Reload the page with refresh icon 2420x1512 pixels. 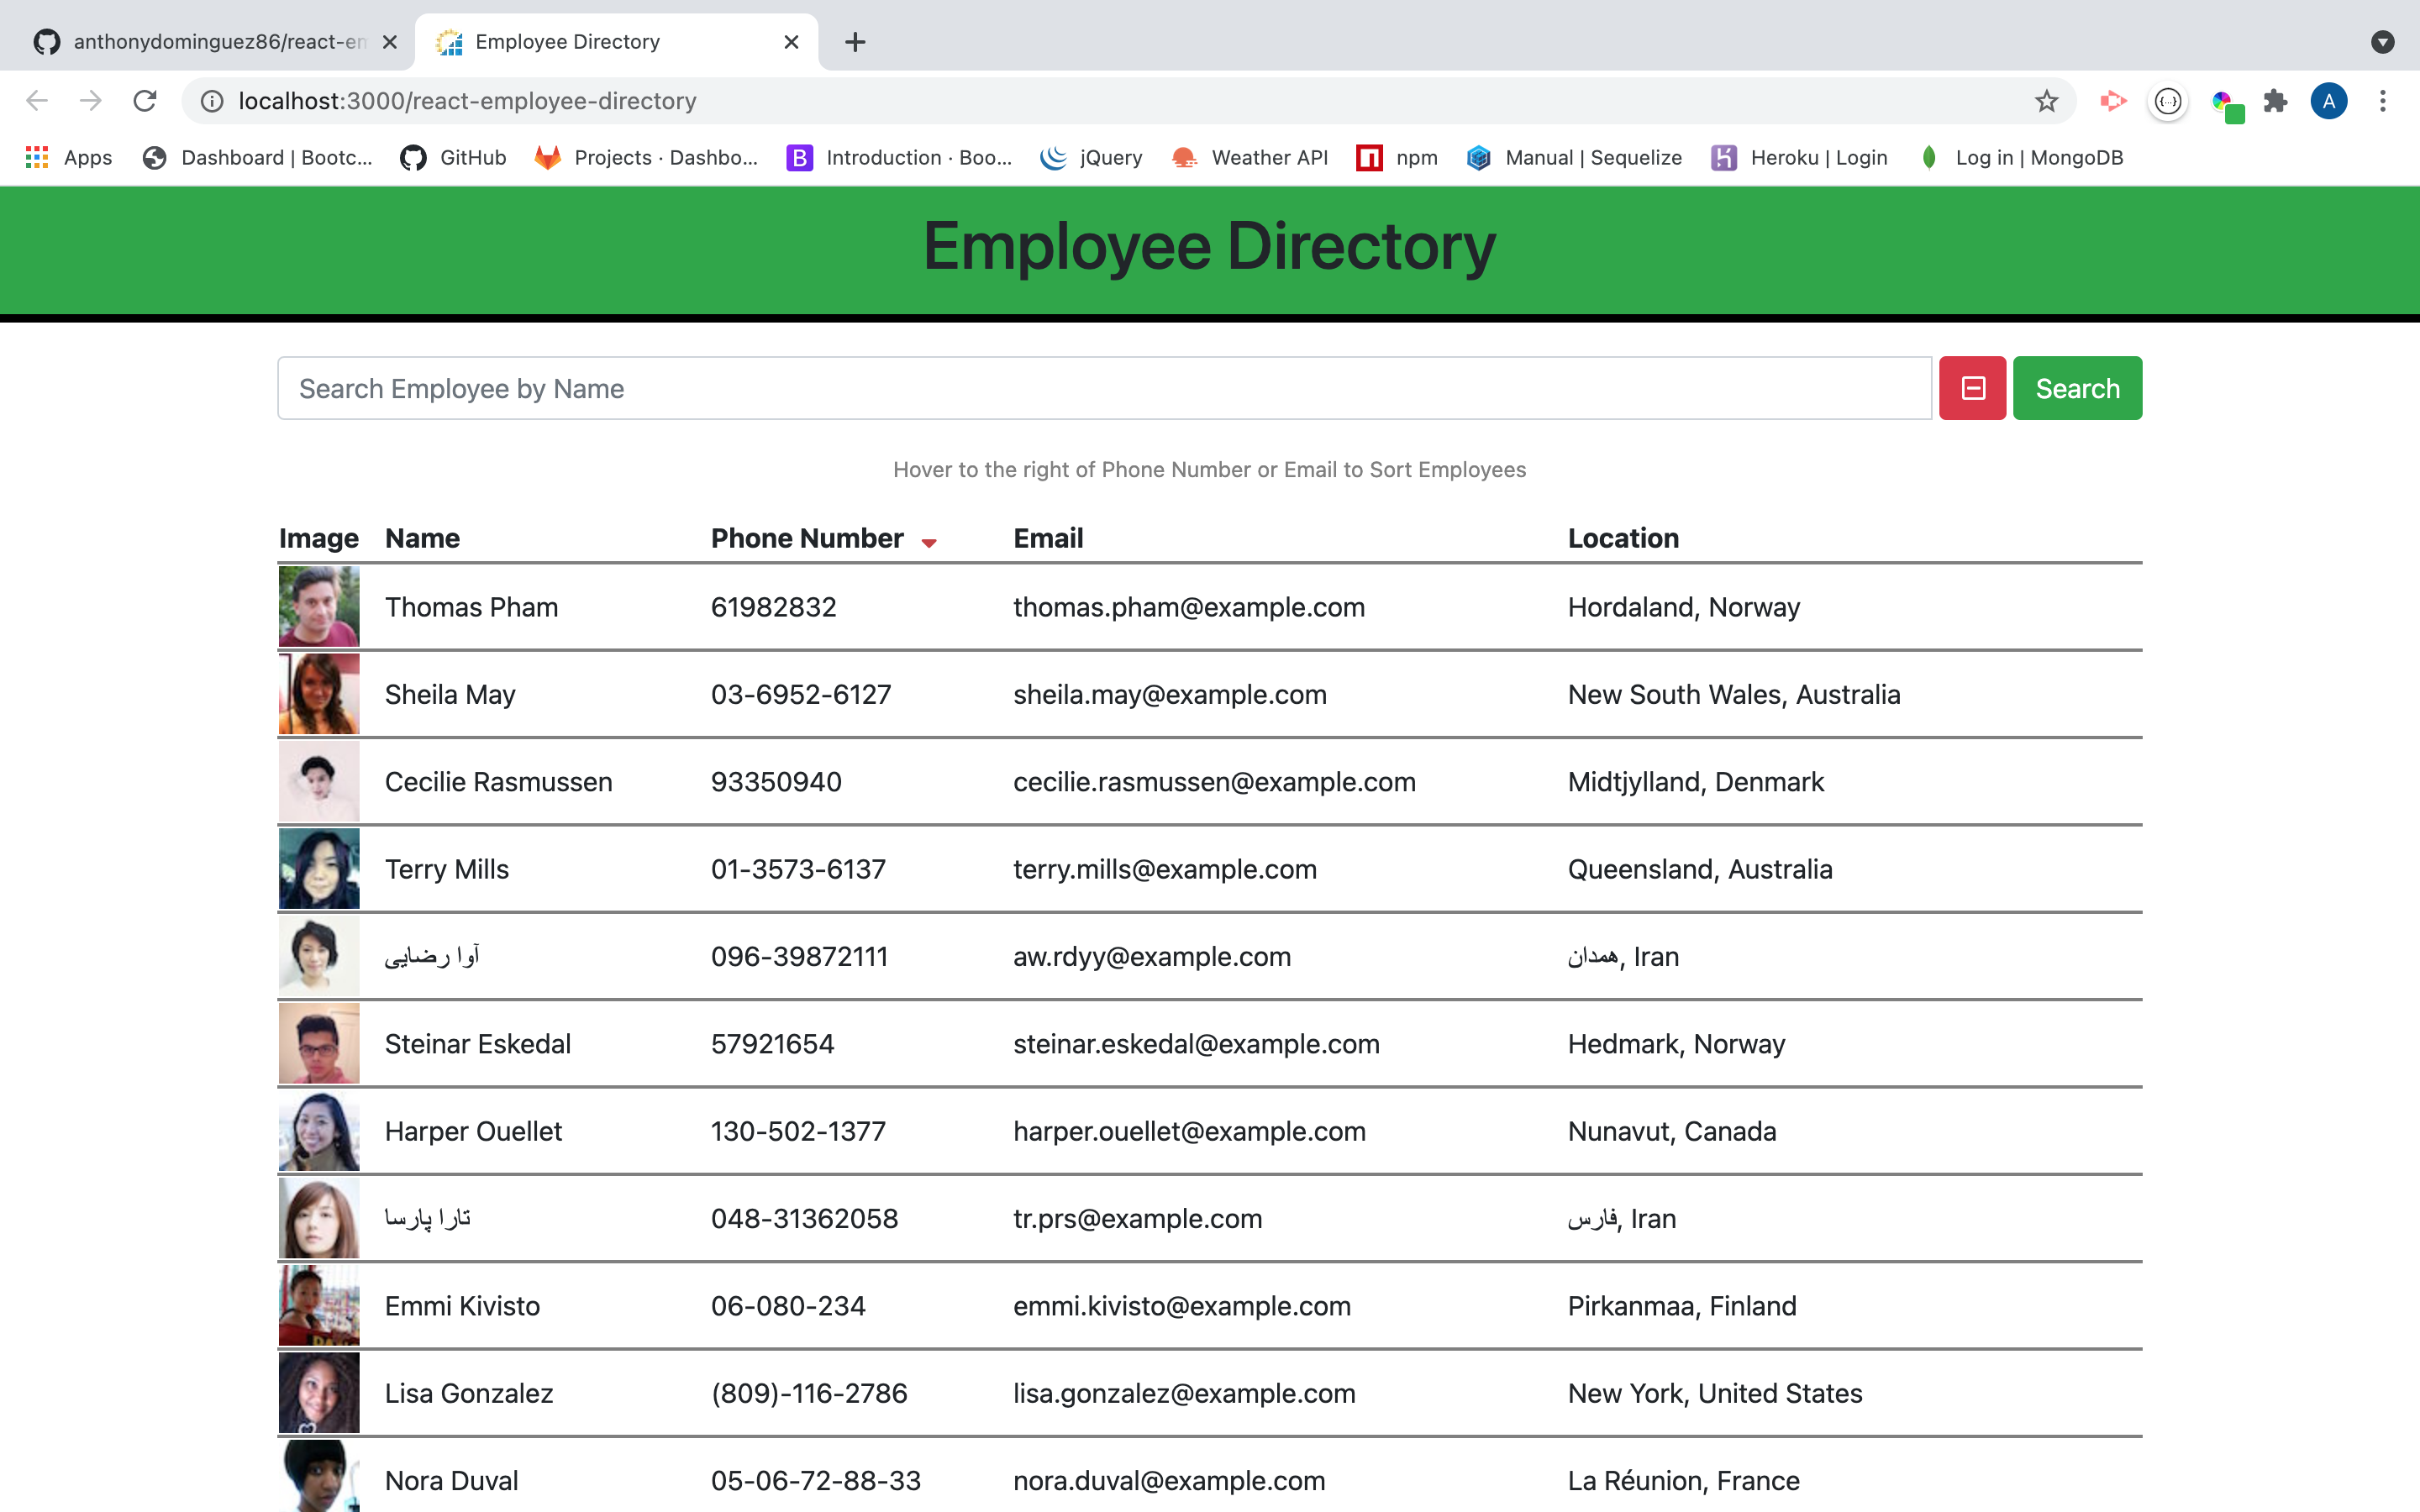coord(145,101)
